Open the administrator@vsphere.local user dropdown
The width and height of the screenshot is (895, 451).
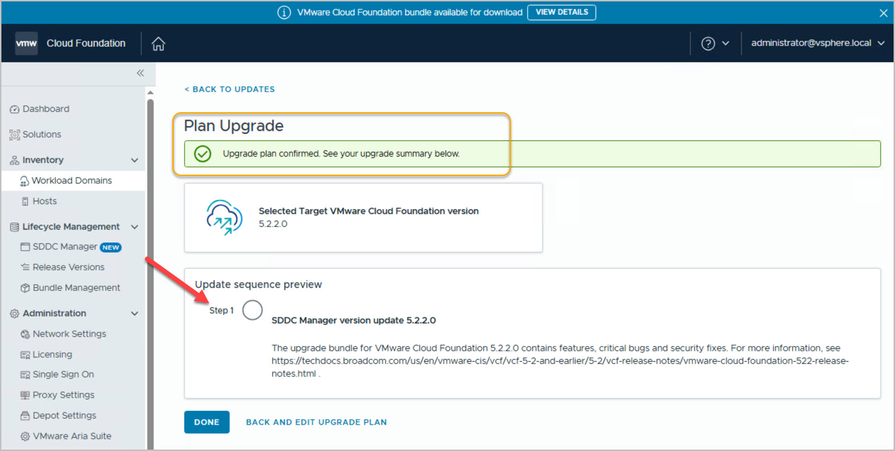coord(817,43)
